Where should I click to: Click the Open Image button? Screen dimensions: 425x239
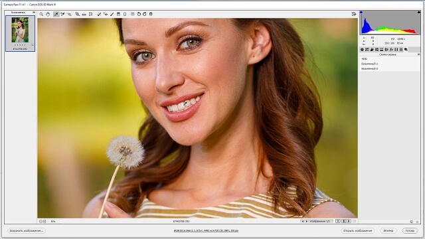pyautogui.click(x=357, y=230)
